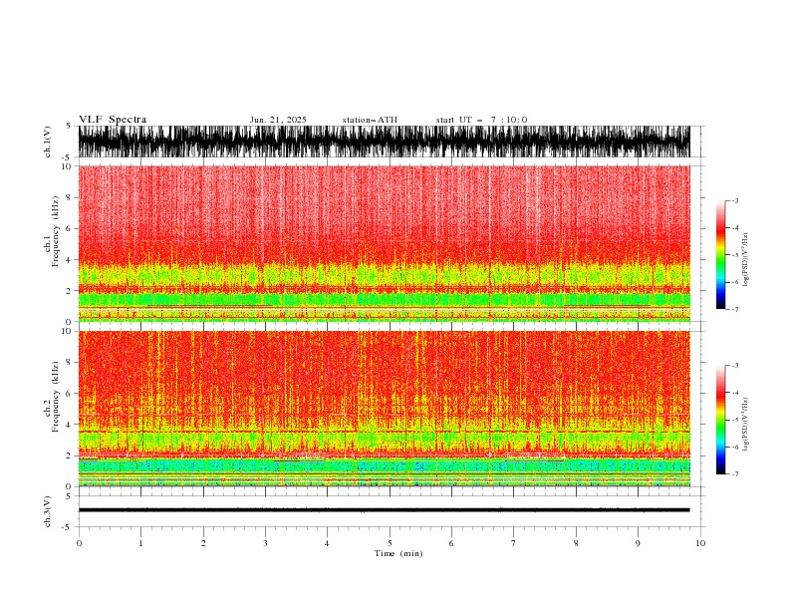Screen dimensions: 789x610
Task: Click time axis tick label "5"
Action: tap(390, 543)
